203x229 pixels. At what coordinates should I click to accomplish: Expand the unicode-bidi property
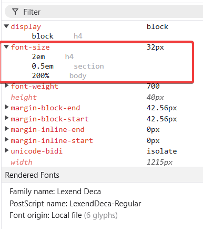pos(7,150)
